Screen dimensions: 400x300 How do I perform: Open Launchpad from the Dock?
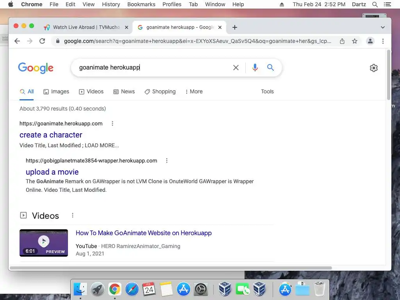click(x=97, y=289)
